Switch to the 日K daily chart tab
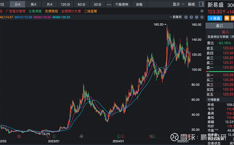The image size is (234, 145). click(x=18, y=4)
